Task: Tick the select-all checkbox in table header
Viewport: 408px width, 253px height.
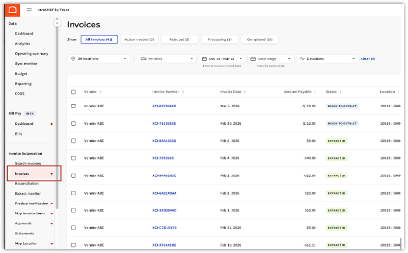Action: pos(73,92)
